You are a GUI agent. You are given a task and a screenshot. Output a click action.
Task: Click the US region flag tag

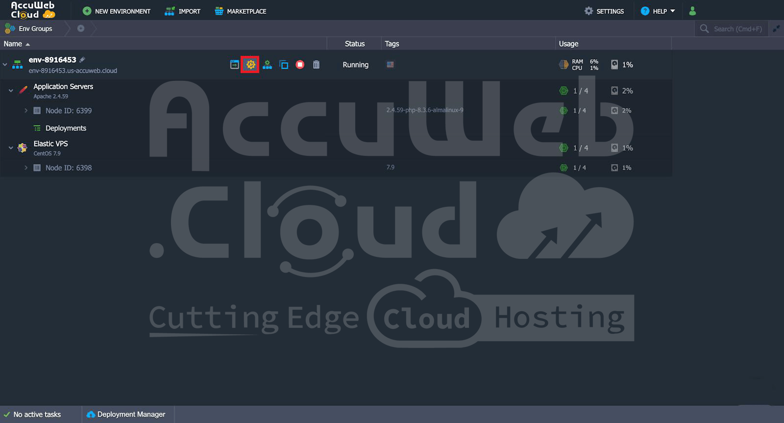coord(390,65)
